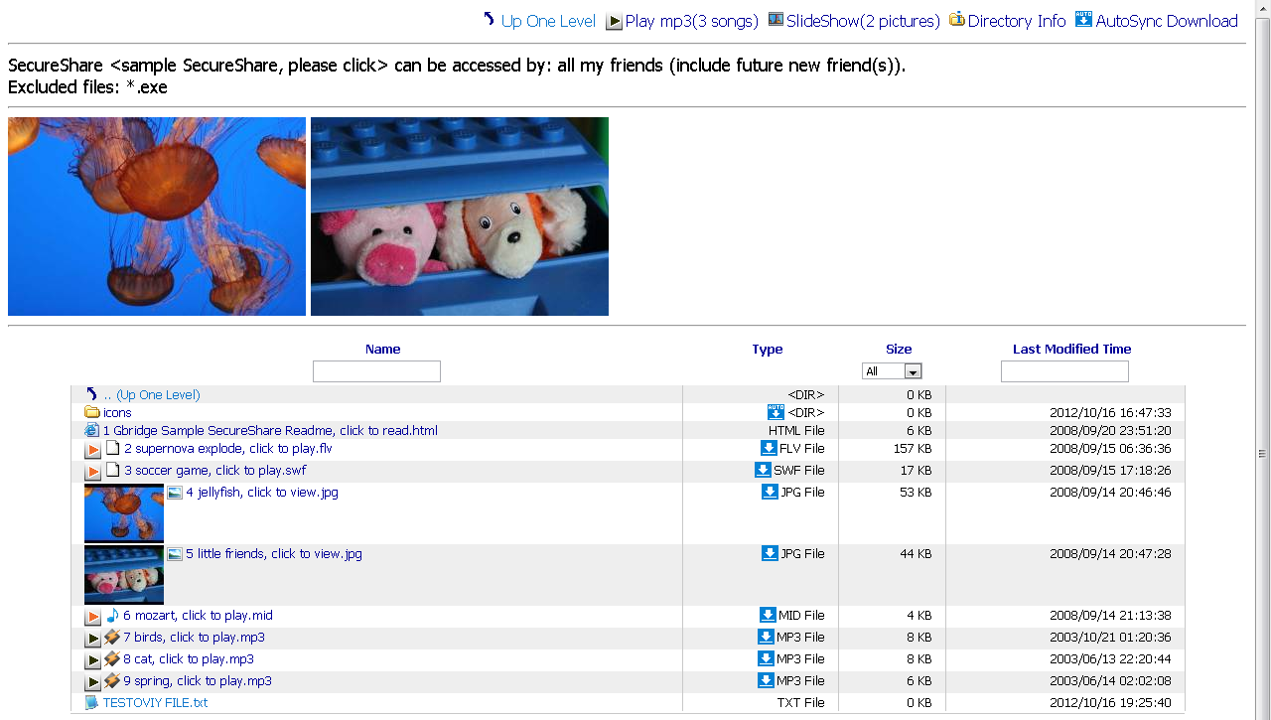The height and width of the screenshot is (720, 1271).
Task: Click the download icon for FLV File
Action: pos(768,448)
